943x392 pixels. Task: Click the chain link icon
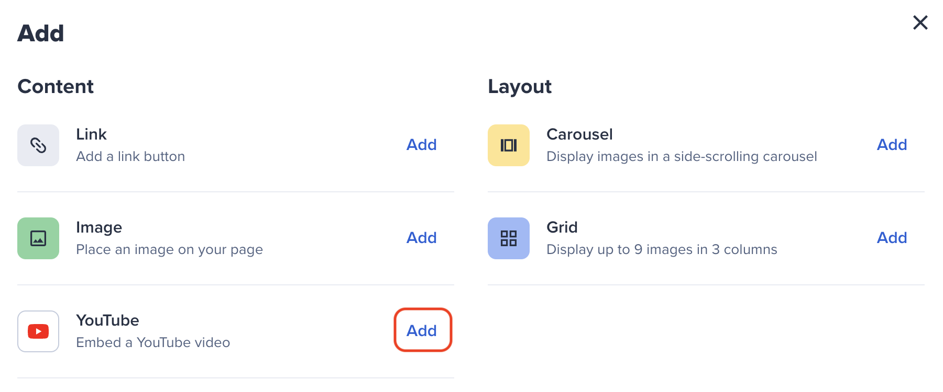[38, 145]
